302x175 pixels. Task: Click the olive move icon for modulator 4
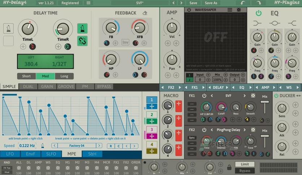152,151
